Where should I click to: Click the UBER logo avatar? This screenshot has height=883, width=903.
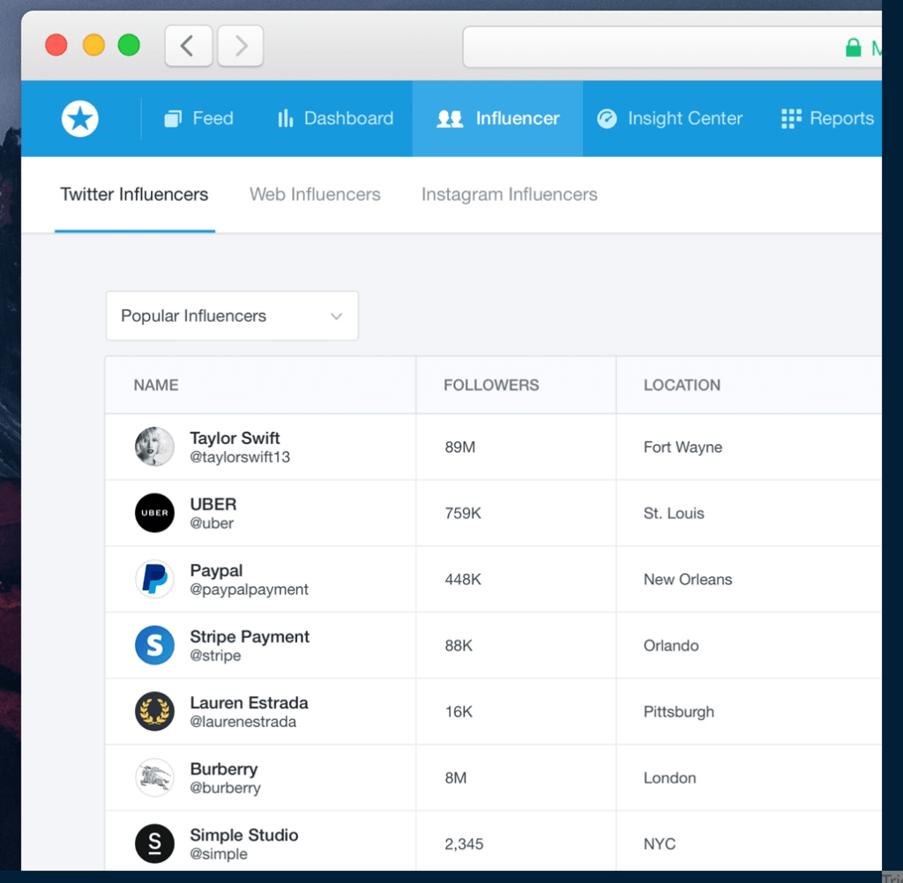click(x=154, y=513)
